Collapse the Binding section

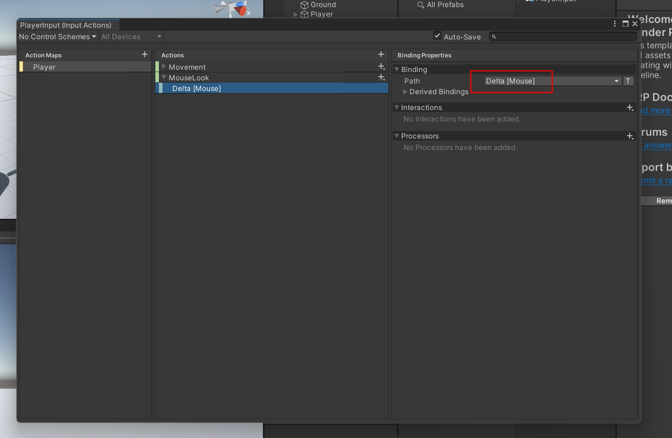click(x=396, y=69)
